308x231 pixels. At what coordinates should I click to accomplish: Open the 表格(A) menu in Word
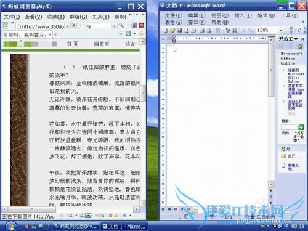coord(174,22)
